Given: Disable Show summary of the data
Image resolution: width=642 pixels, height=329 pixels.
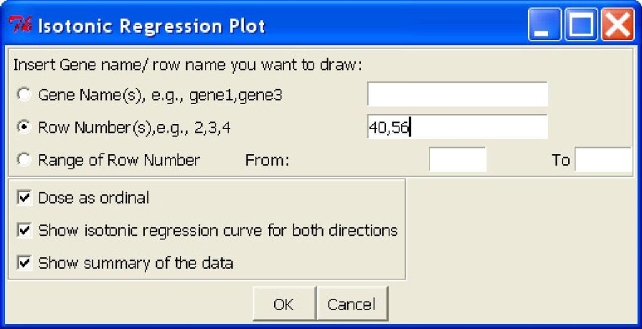Looking at the screenshot, I should coord(24,263).
